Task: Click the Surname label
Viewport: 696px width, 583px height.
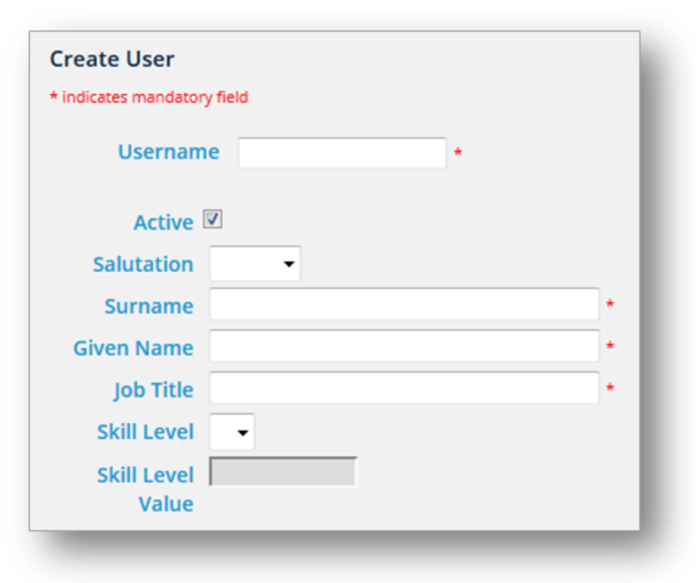Action: [150, 307]
